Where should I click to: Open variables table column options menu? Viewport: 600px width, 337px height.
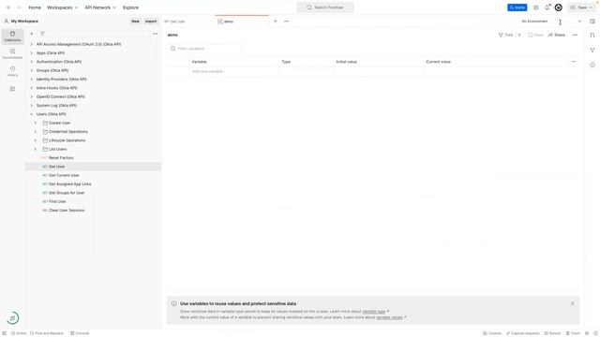pos(574,62)
